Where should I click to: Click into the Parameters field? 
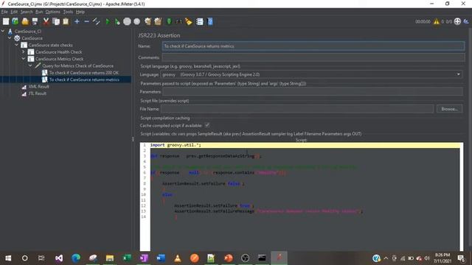tap(313, 91)
